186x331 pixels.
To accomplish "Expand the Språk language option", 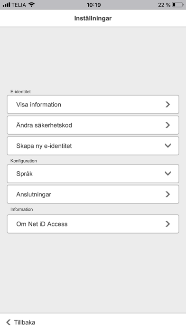I will (93, 174).
